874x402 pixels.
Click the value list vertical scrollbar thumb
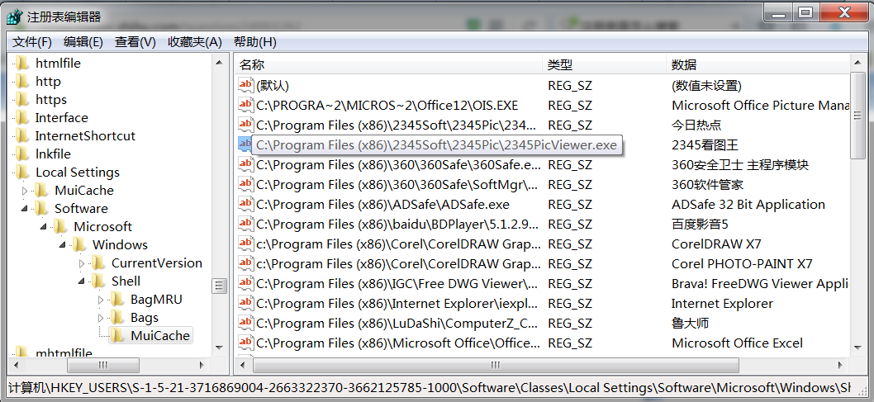857,116
